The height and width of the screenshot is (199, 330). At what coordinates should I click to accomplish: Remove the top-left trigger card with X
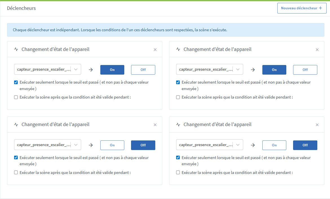pos(155,50)
